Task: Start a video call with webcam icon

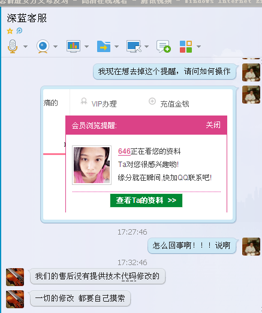Action: coord(43,46)
